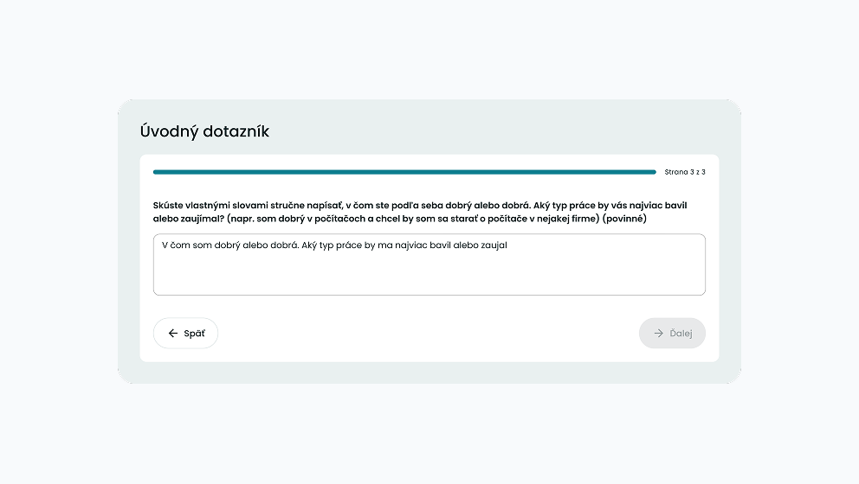Viewport: 859px width, 484px height.
Task: Click the 'Ďalej' text label
Action: pos(681,334)
